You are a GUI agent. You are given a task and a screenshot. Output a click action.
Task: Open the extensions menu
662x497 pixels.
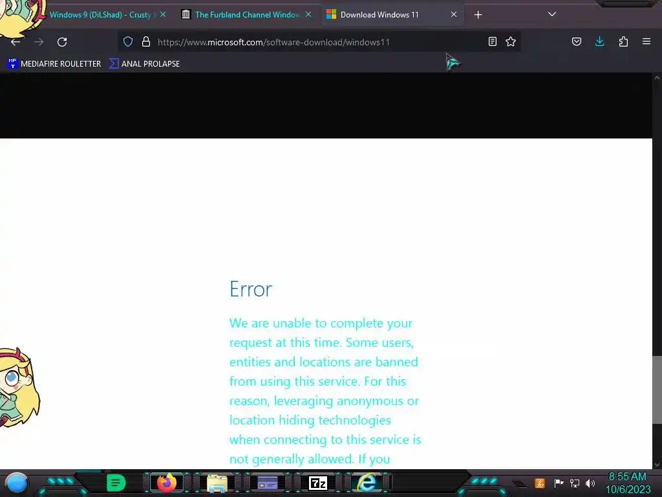(623, 41)
